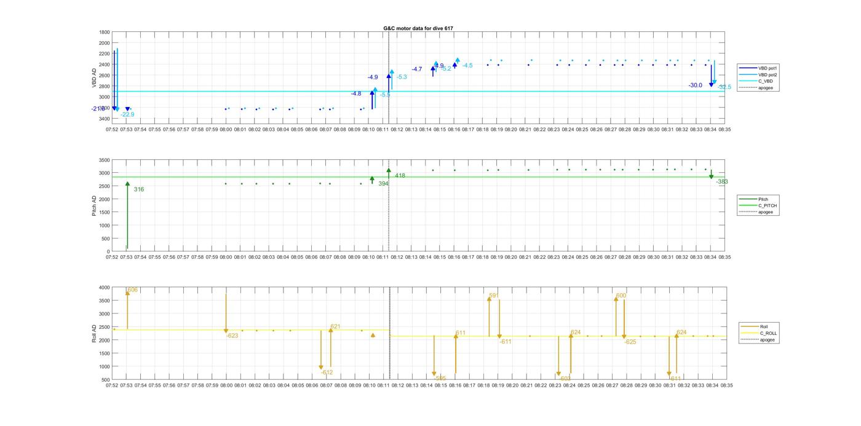Image resolution: width=861 pixels, height=426 pixels.
Task: Click the '-22.9' data label in VBD plot
Action: (x=127, y=115)
